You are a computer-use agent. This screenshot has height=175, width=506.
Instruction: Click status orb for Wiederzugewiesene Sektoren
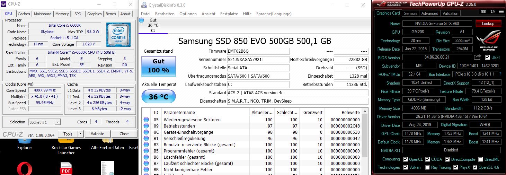pos(146,120)
